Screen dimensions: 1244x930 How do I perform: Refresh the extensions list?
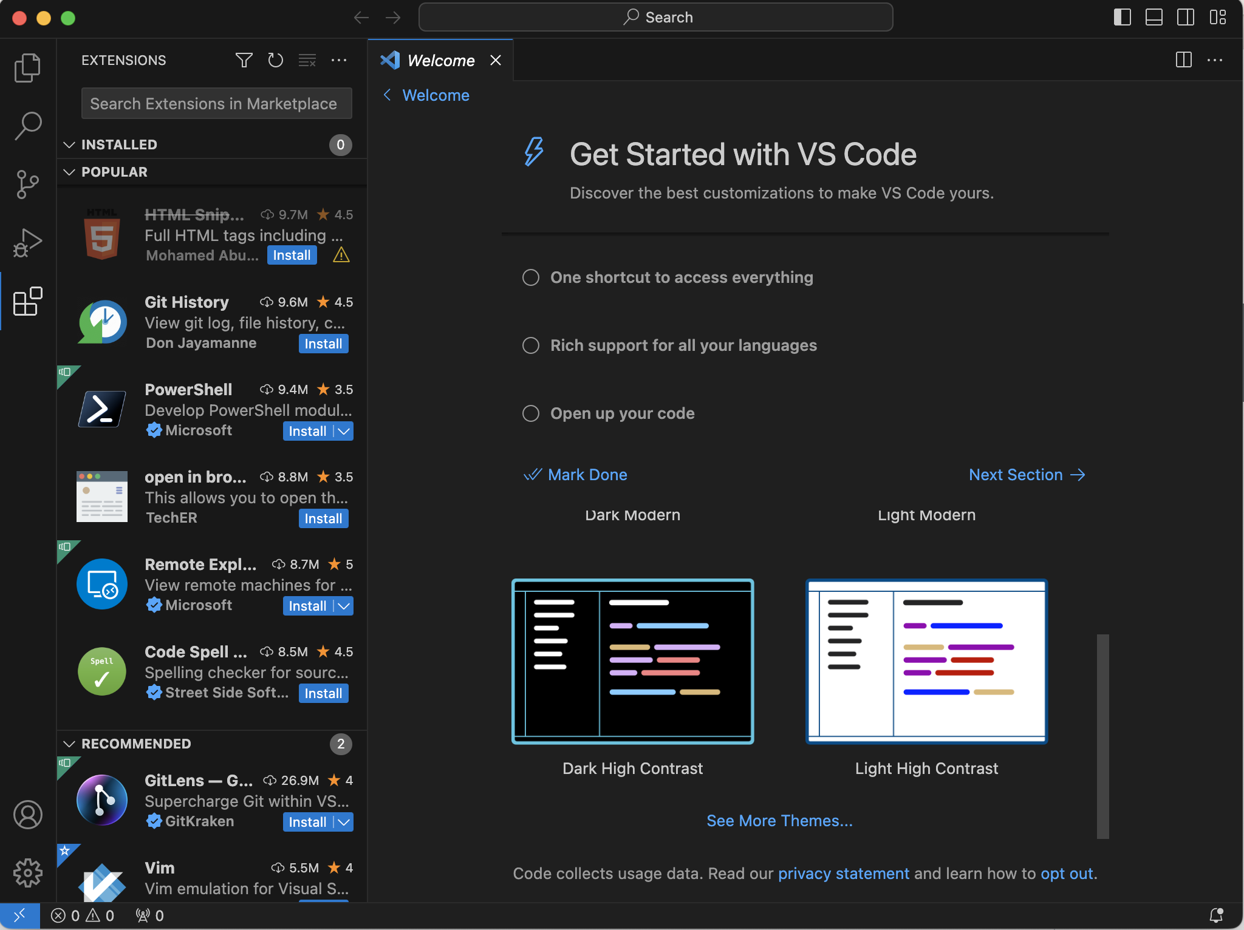[x=276, y=60]
